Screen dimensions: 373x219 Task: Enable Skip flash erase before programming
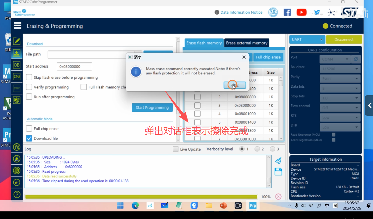click(x=29, y=77)
